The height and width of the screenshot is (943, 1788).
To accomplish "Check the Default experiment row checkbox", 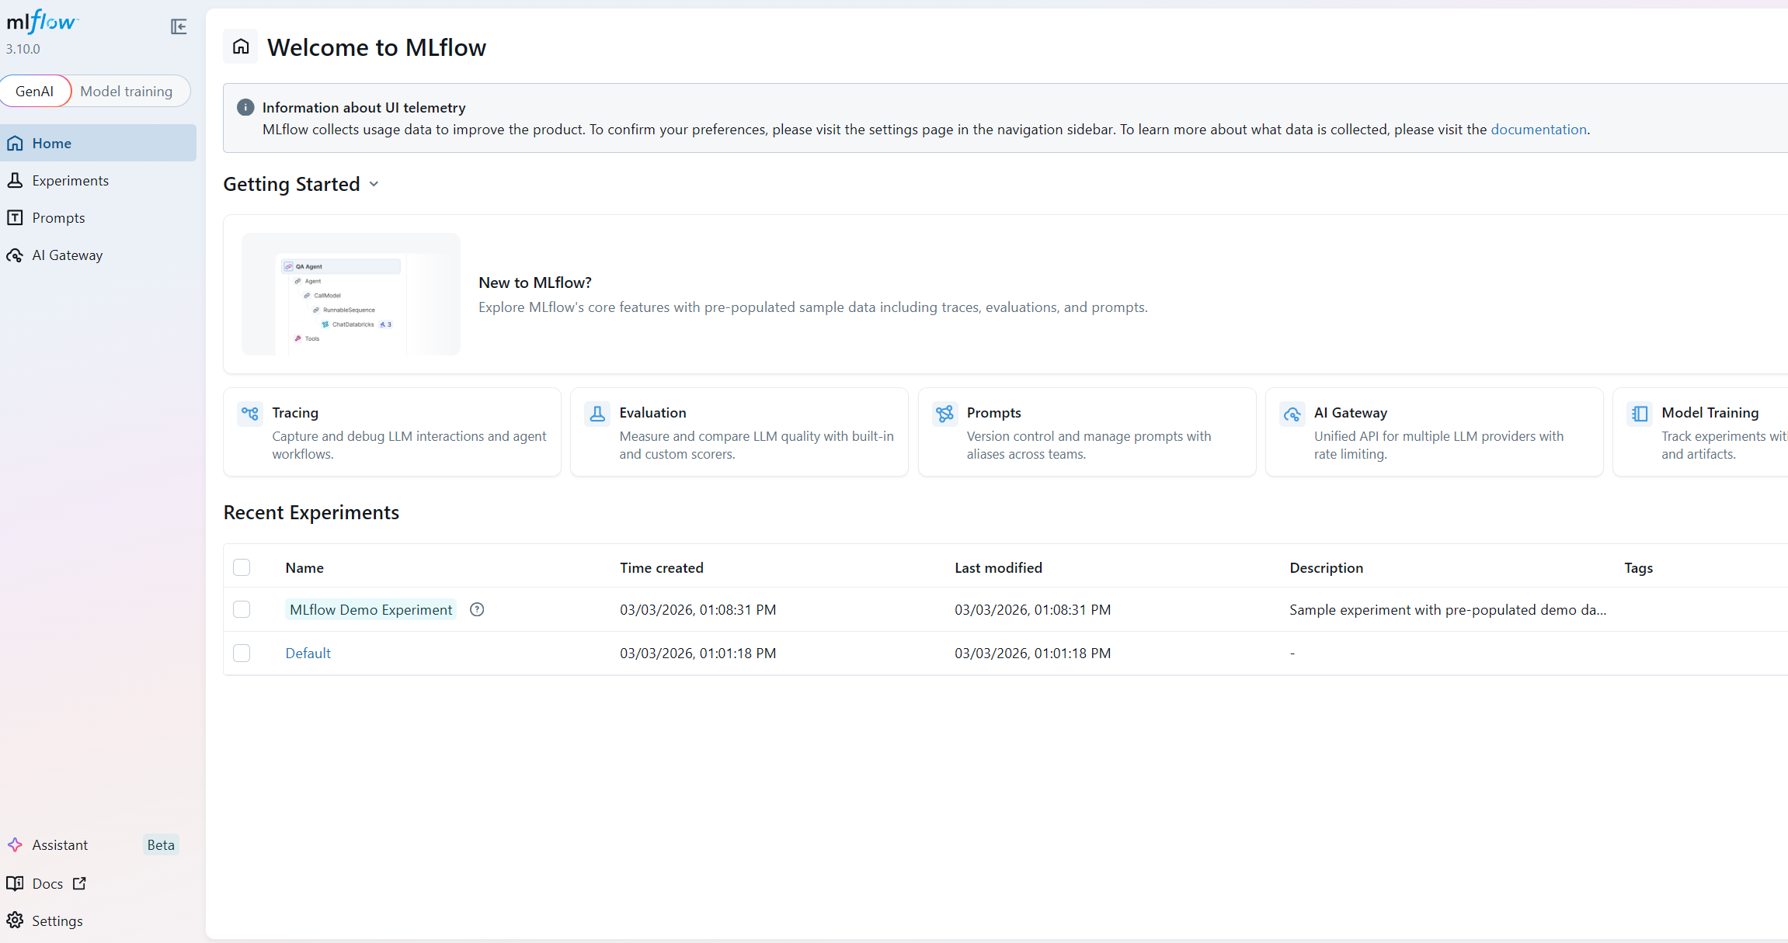I will pos(242,653).
